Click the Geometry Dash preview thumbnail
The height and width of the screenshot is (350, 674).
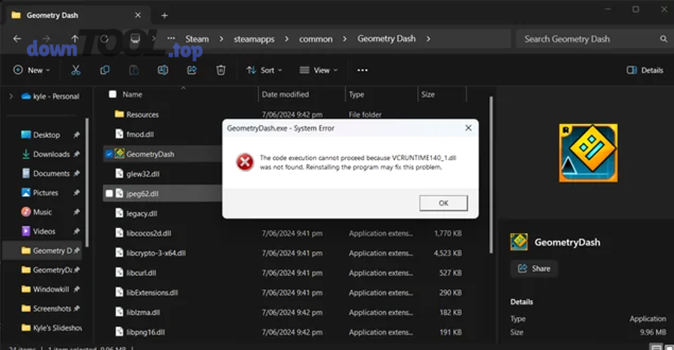click(x=588, y=153)
